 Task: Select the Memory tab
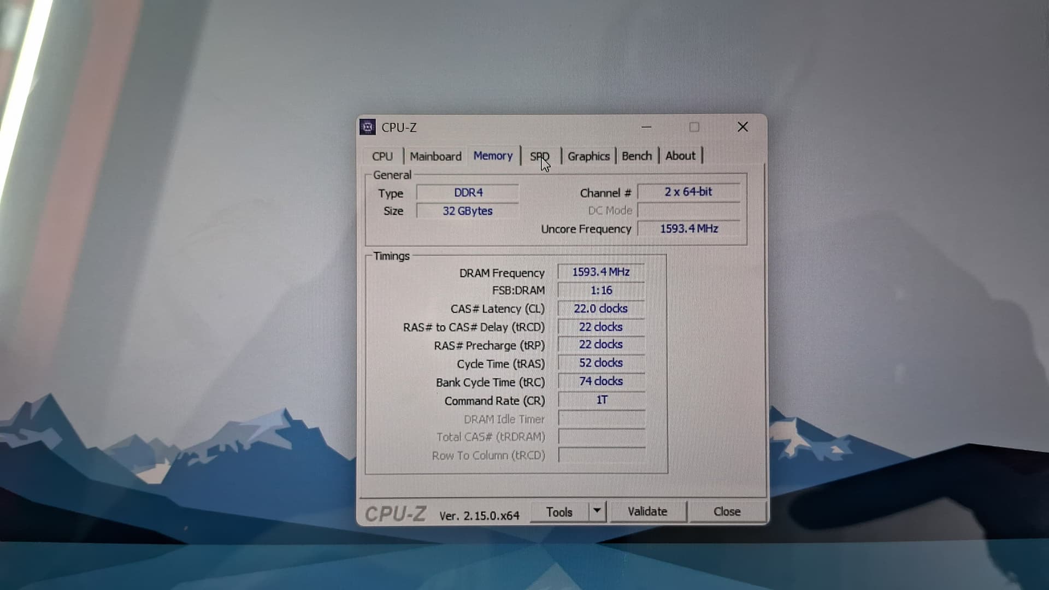pyautogui.click(x=493, y=156)
